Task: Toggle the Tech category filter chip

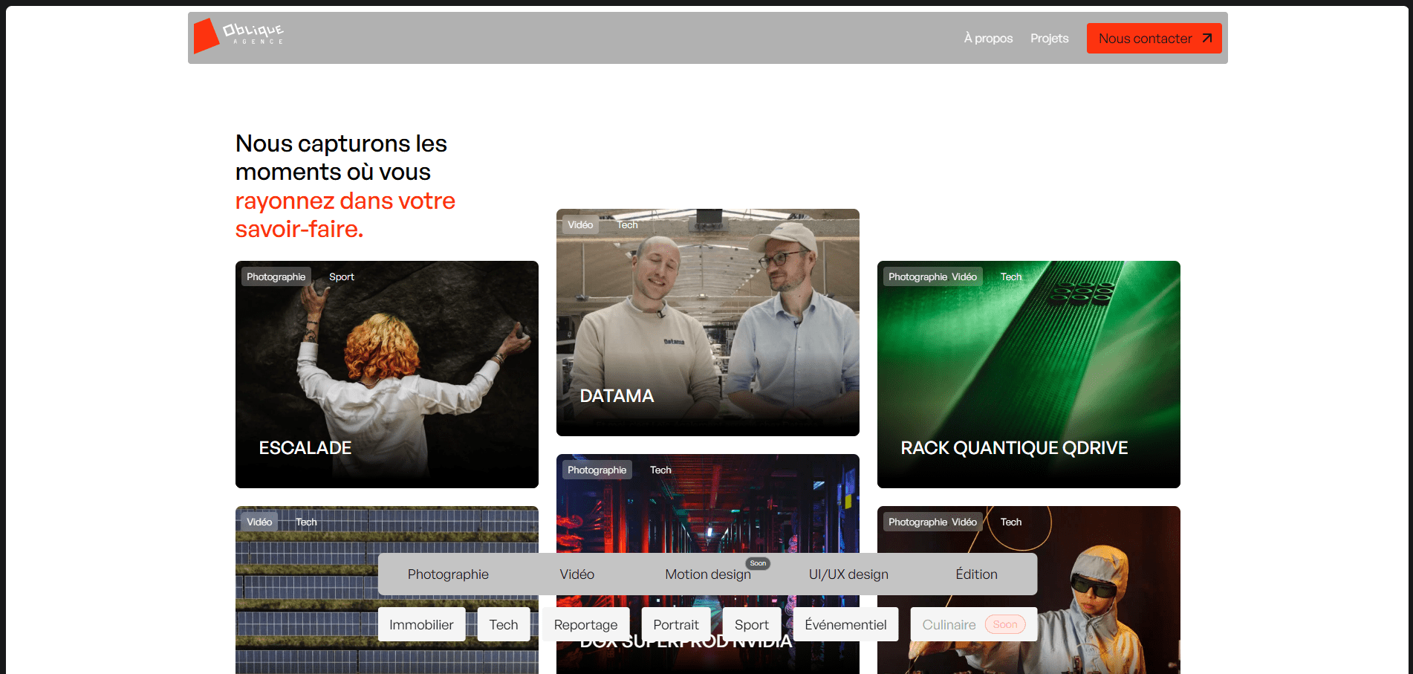Action: [504, 625]
